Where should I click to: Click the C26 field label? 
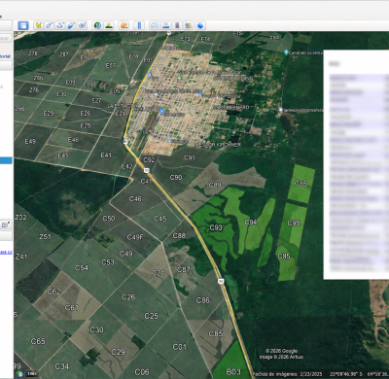pyautogui.click(x=128, y=296)
